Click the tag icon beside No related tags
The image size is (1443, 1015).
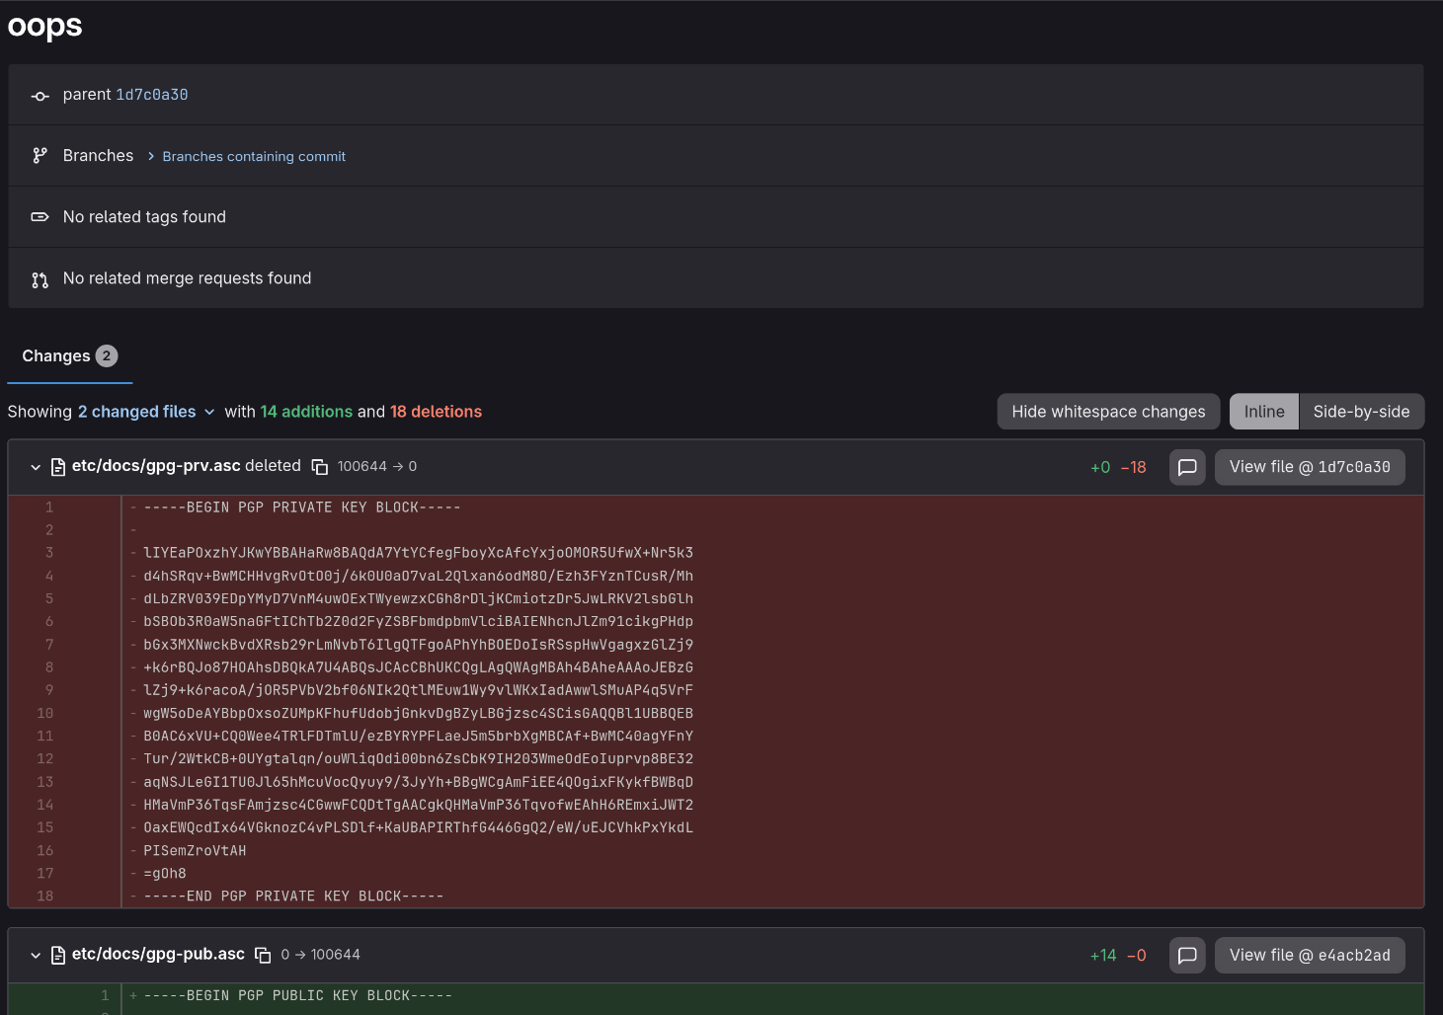[40, 217]
